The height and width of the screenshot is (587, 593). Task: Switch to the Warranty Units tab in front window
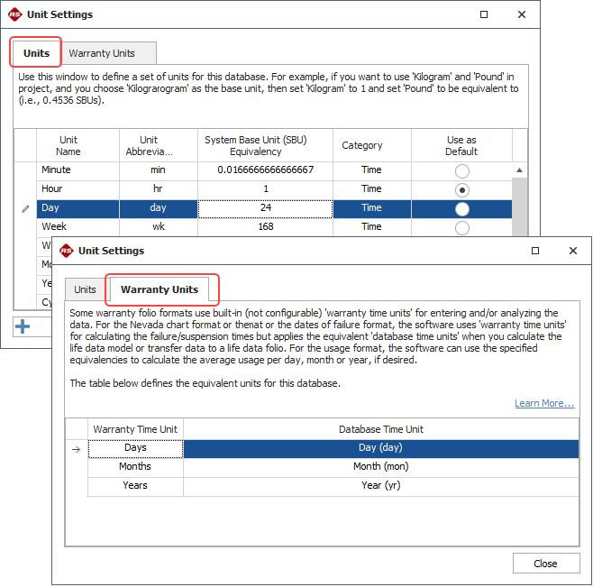160,289
